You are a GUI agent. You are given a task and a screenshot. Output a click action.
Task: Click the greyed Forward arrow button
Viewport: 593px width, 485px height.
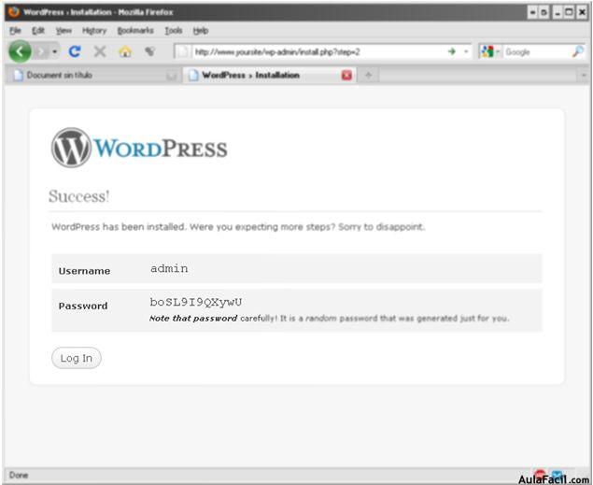[x=42, y=51]
